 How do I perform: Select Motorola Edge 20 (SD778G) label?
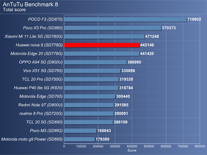(x=37, y=54)
